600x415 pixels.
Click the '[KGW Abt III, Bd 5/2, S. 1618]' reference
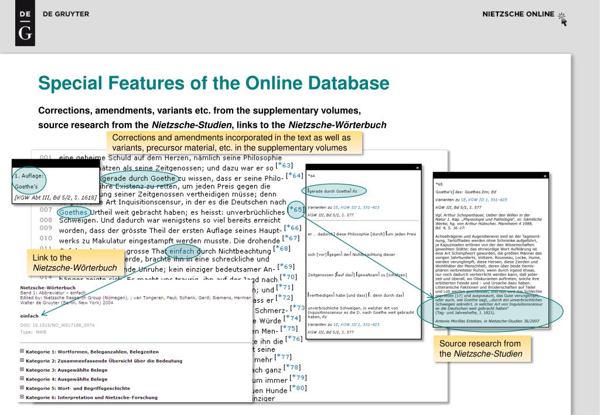[56, 198]
